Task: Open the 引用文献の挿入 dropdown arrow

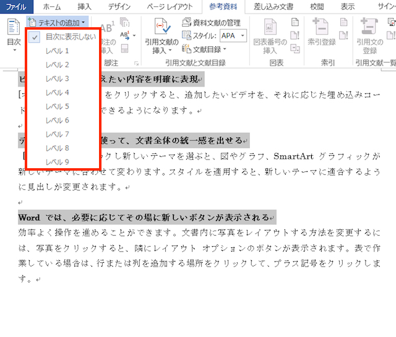Action: 170,51
